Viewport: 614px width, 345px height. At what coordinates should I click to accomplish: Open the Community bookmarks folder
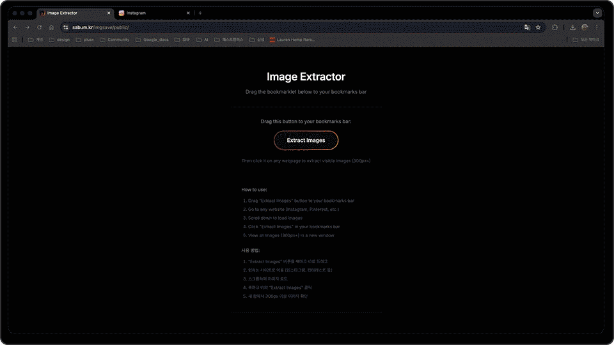click(114, 40)
